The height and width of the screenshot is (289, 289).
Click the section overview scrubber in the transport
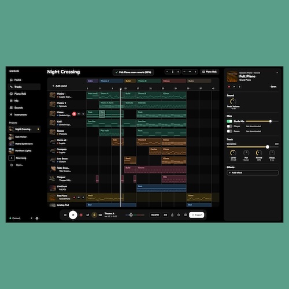[135, 215]
